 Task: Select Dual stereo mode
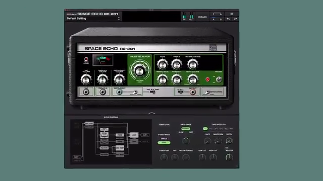coord(164,142)
